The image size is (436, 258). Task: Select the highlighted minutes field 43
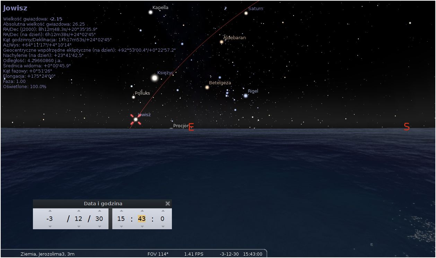pos(142,219)
